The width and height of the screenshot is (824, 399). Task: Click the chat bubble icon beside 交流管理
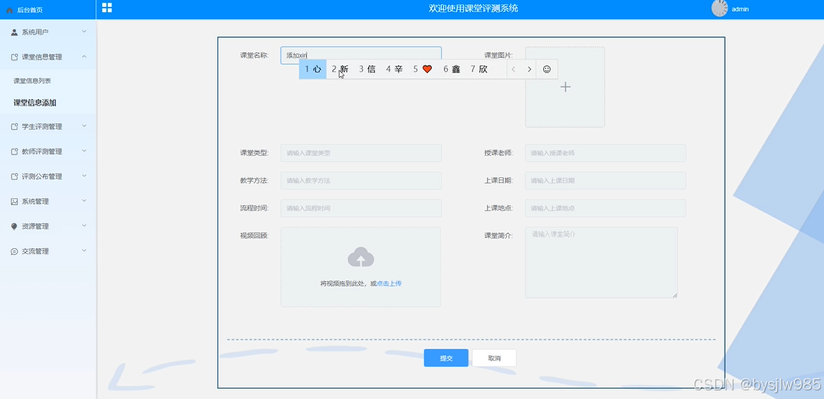[x=14, y=251]
